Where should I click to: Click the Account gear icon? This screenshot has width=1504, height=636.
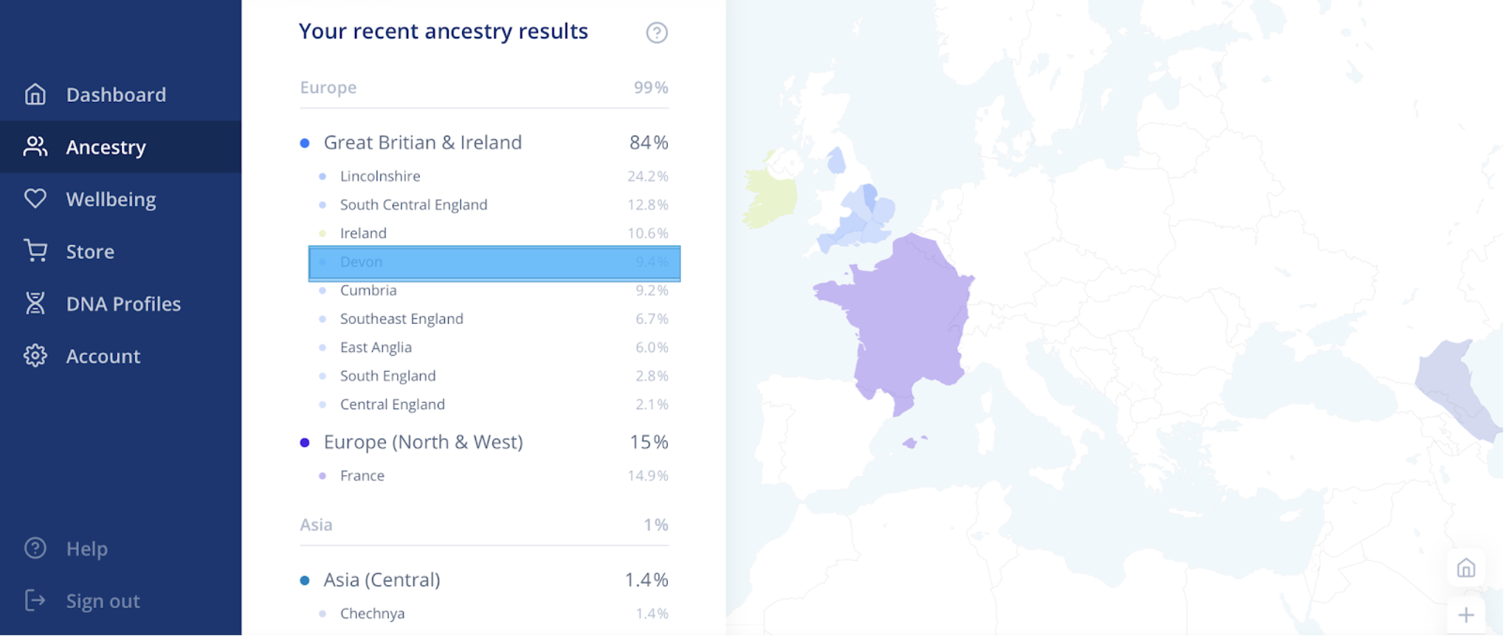[35, 356]
